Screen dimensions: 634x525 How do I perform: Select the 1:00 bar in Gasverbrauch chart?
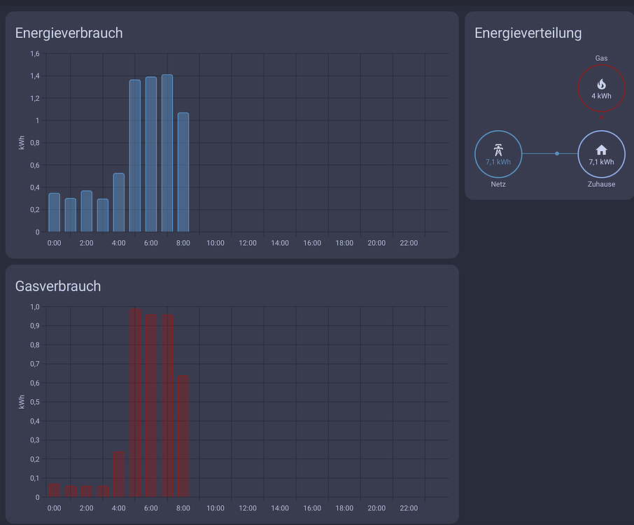coord(71,491)
